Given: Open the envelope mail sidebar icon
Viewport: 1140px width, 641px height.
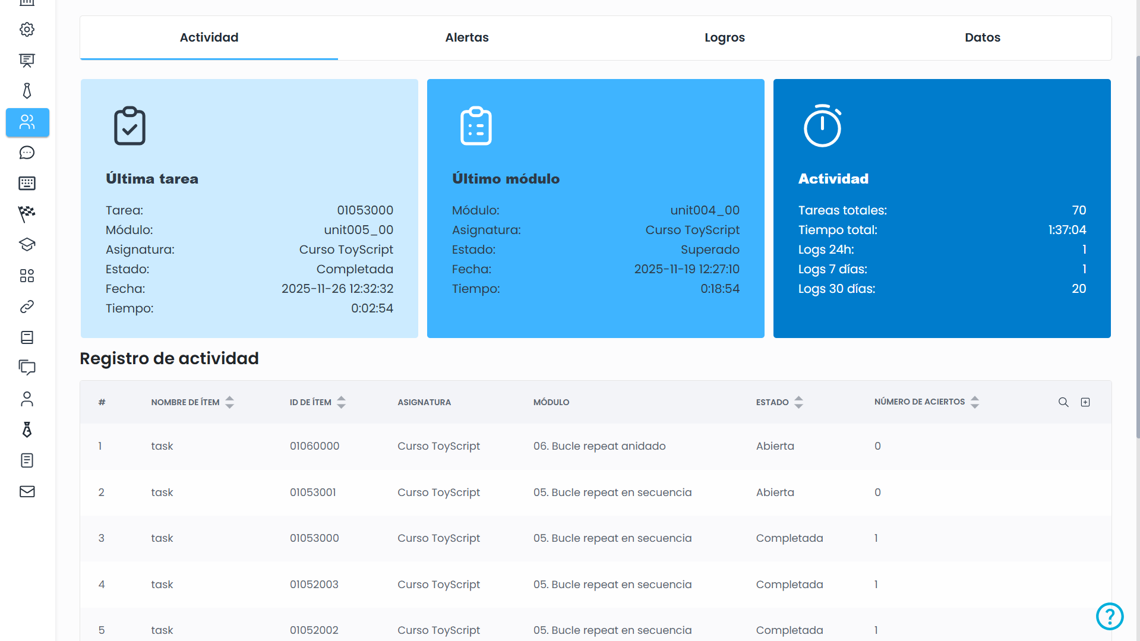Looking at the screenshot, I should [x=27, y=491].
